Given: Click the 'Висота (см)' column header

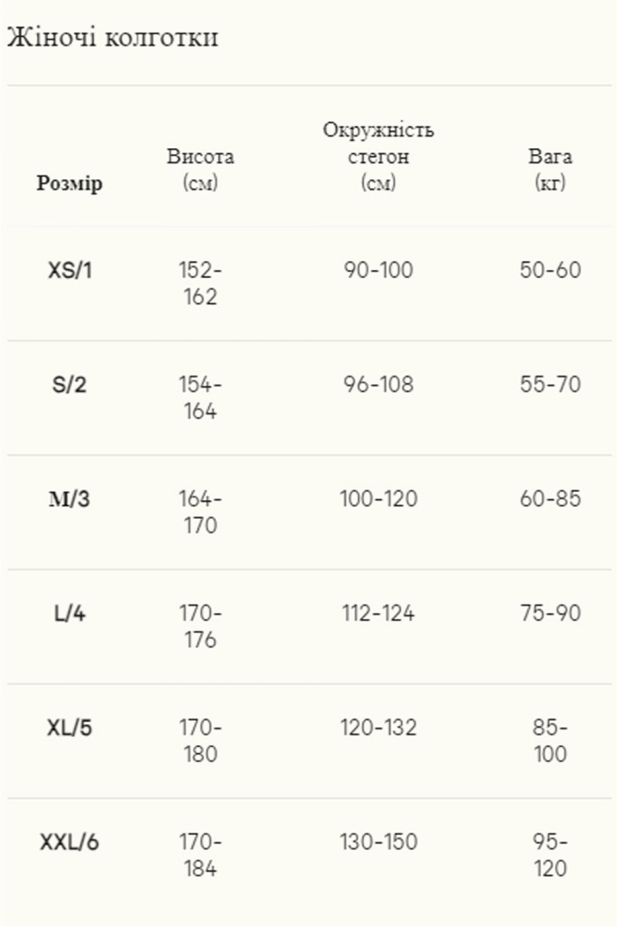Looking at the screenshot, I should coord(201,170).
